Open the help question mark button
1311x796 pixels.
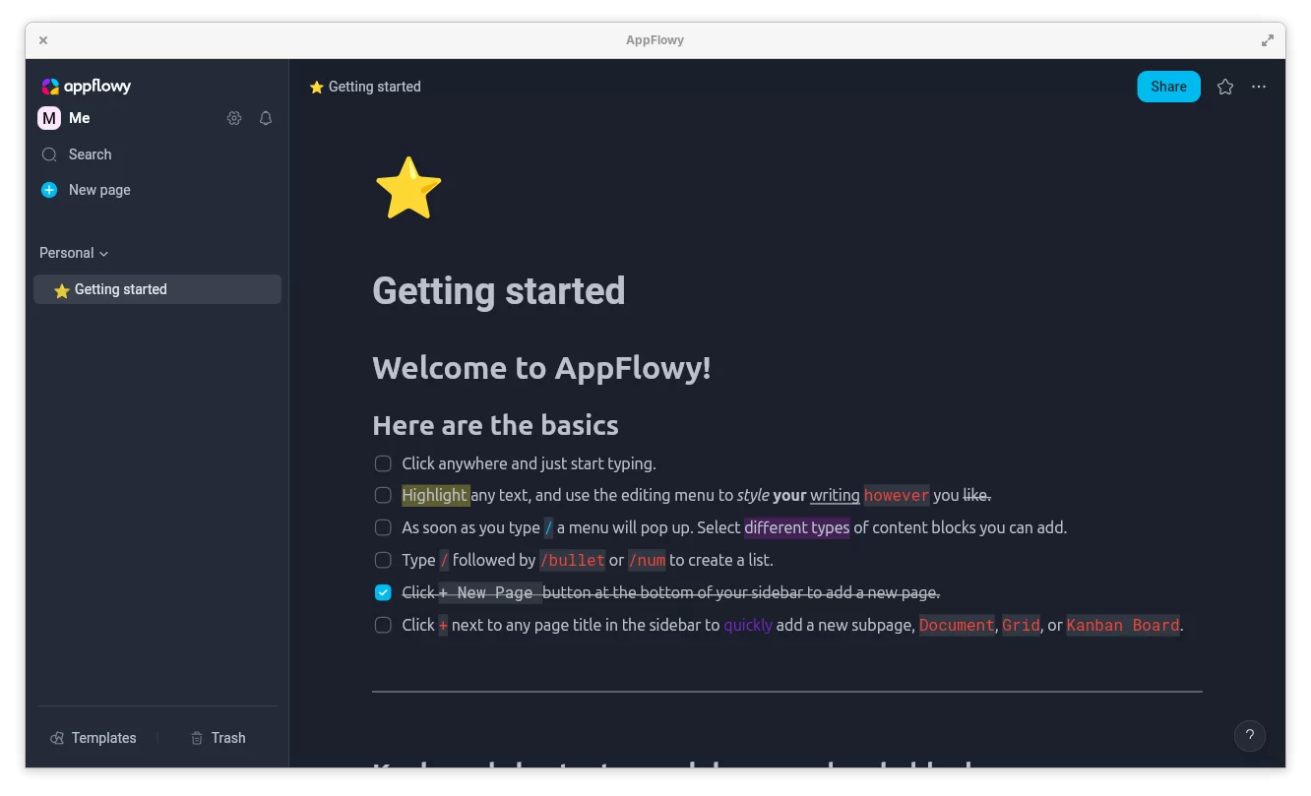point(1250,735)
